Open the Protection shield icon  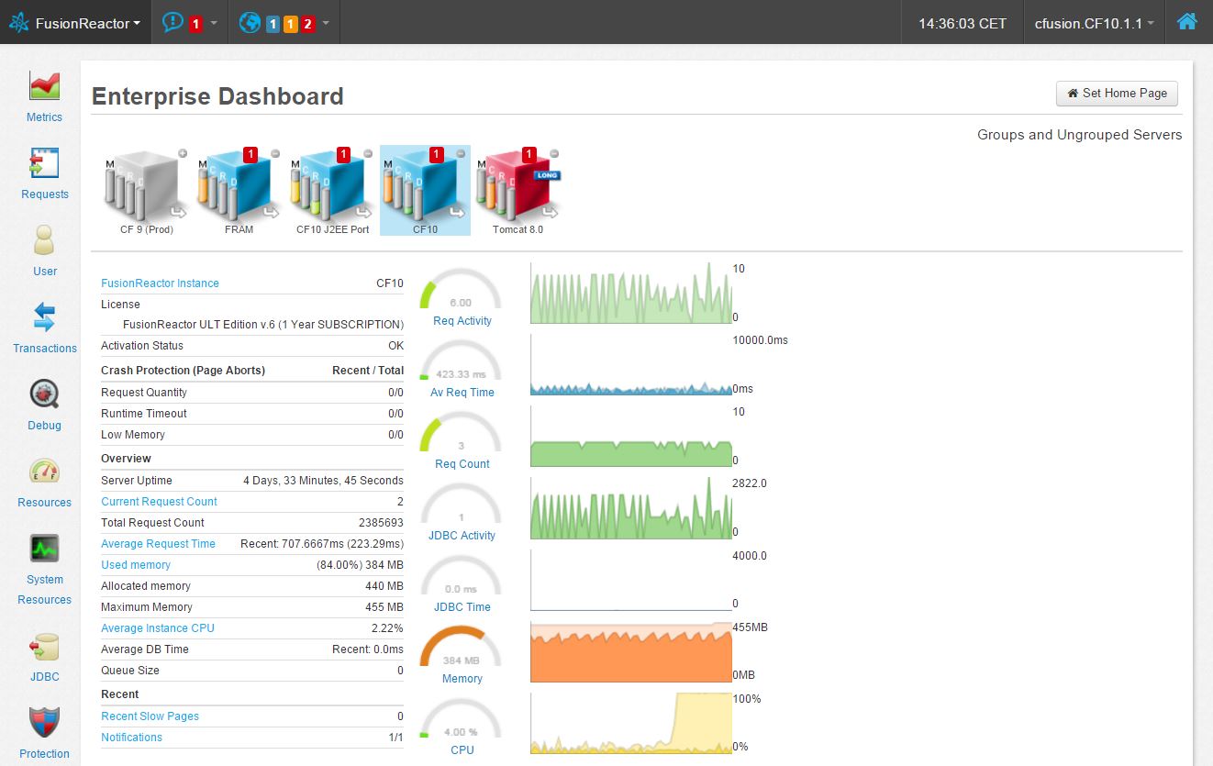coord(44,723)
